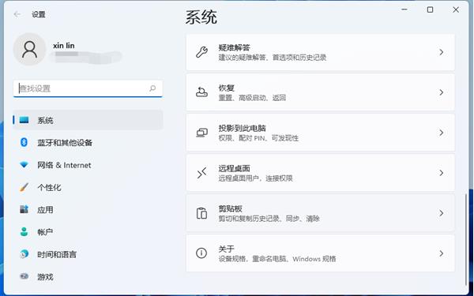
Task: Click the network Wi-Fi icon in sidebar
Action: click(x=24, y=165)
